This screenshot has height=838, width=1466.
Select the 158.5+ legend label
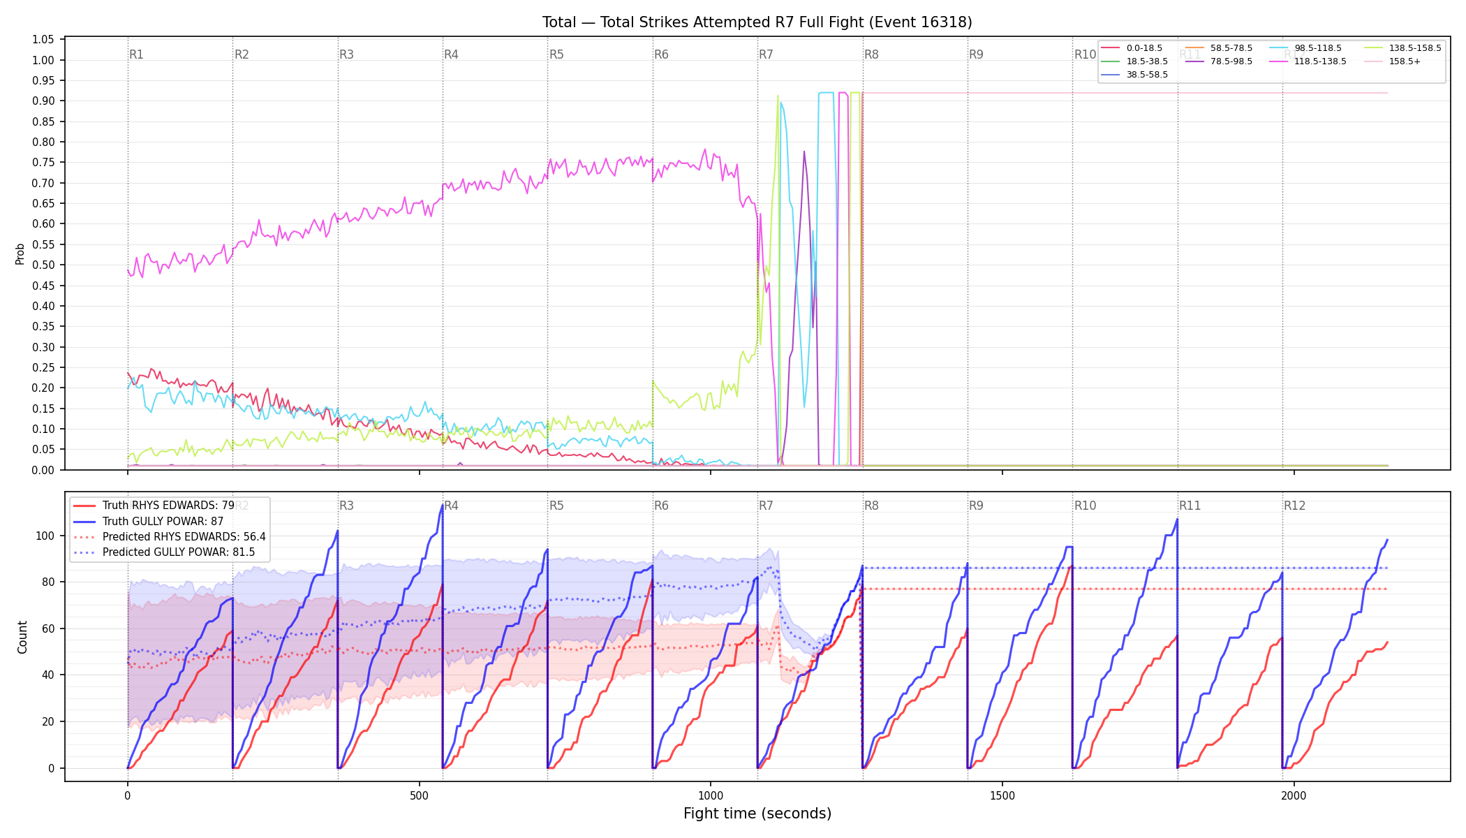1405,61
